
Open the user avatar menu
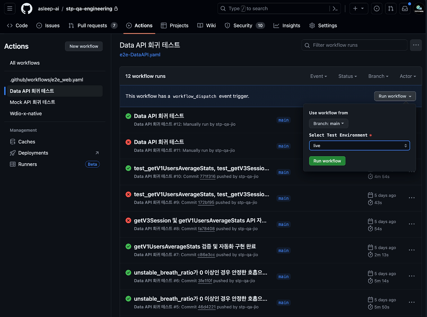pyautogui.click(x=419, y=9)
